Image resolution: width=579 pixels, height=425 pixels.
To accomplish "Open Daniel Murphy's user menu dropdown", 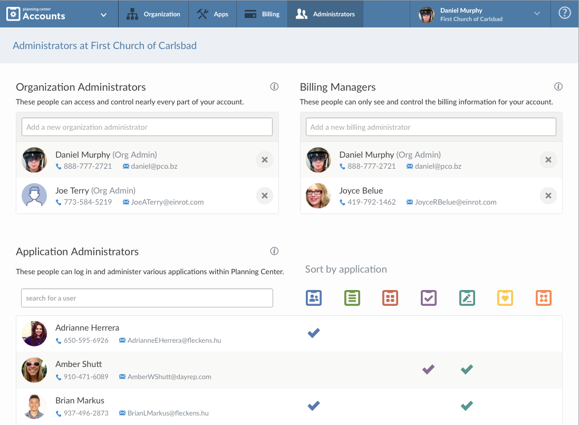I will tap(537, 14).
